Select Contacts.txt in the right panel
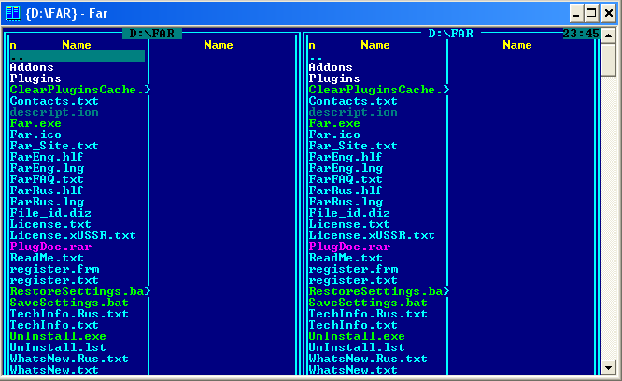Viewport: 622px width, 381px height. (353, 101)
